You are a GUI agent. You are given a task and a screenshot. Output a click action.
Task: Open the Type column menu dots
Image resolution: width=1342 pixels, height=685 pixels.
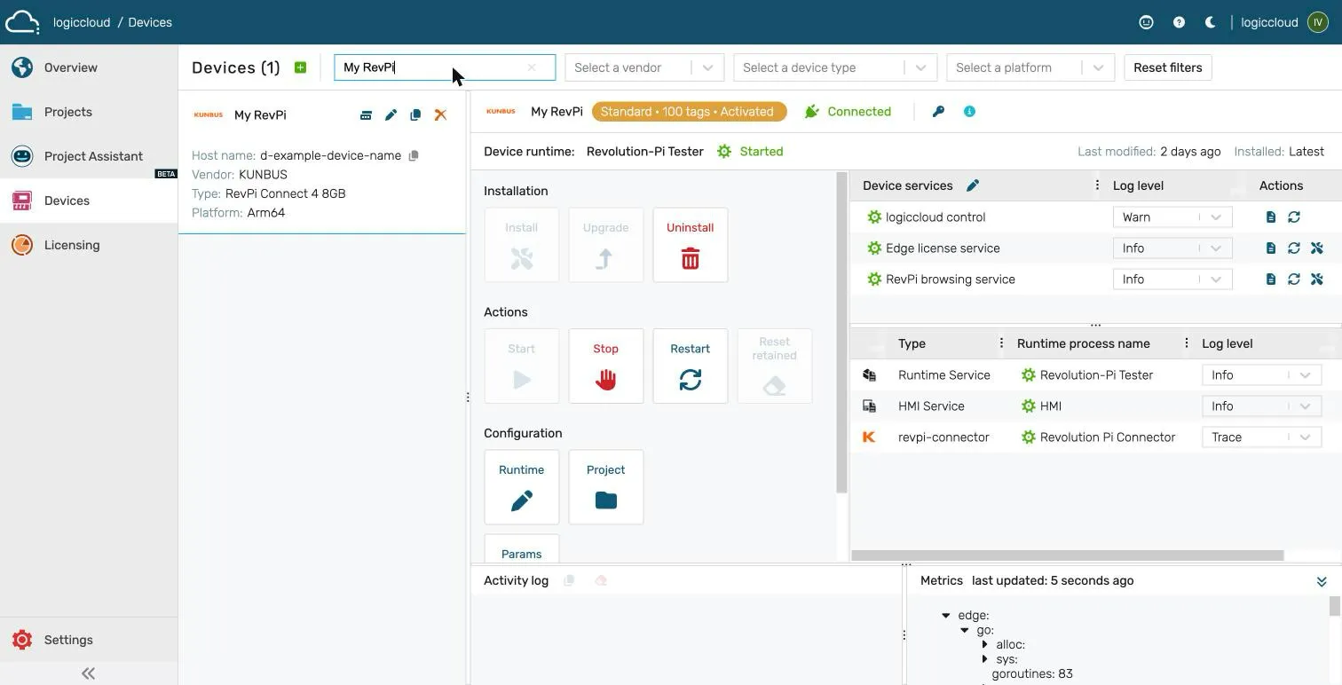tap(1001, 343)
